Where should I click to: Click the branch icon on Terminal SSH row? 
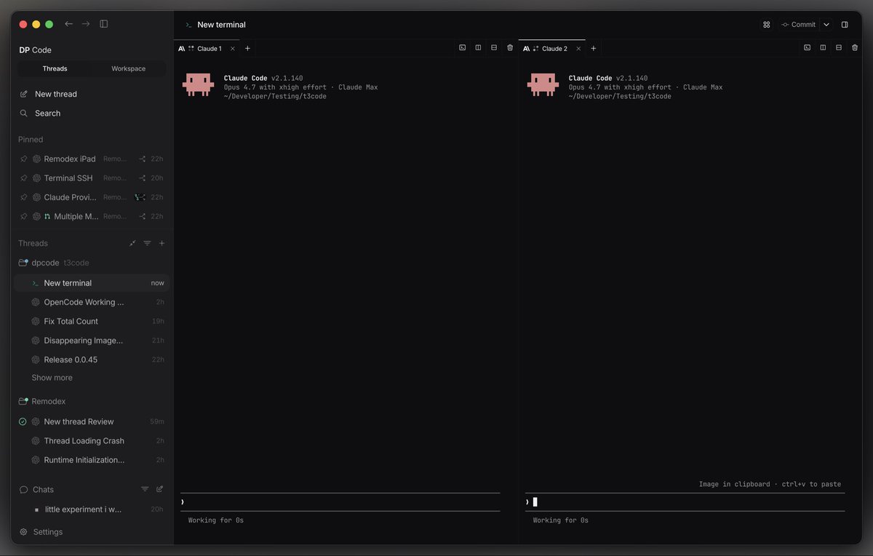142,178
